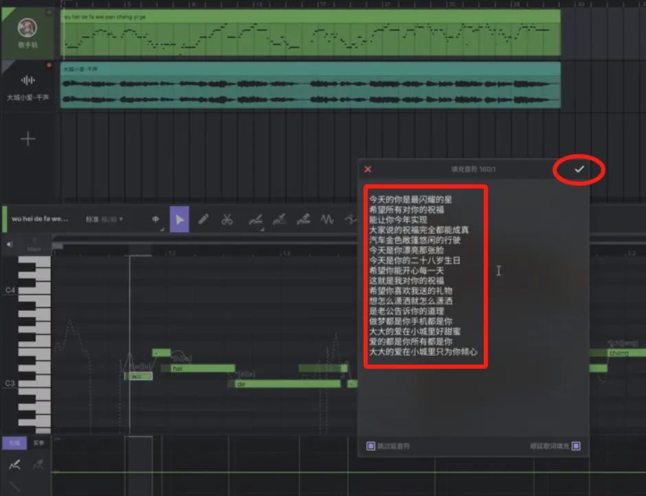
Task: Click the 'cheng' note in the piano roll
Action: pyautogui.click(x=627, y=353)
